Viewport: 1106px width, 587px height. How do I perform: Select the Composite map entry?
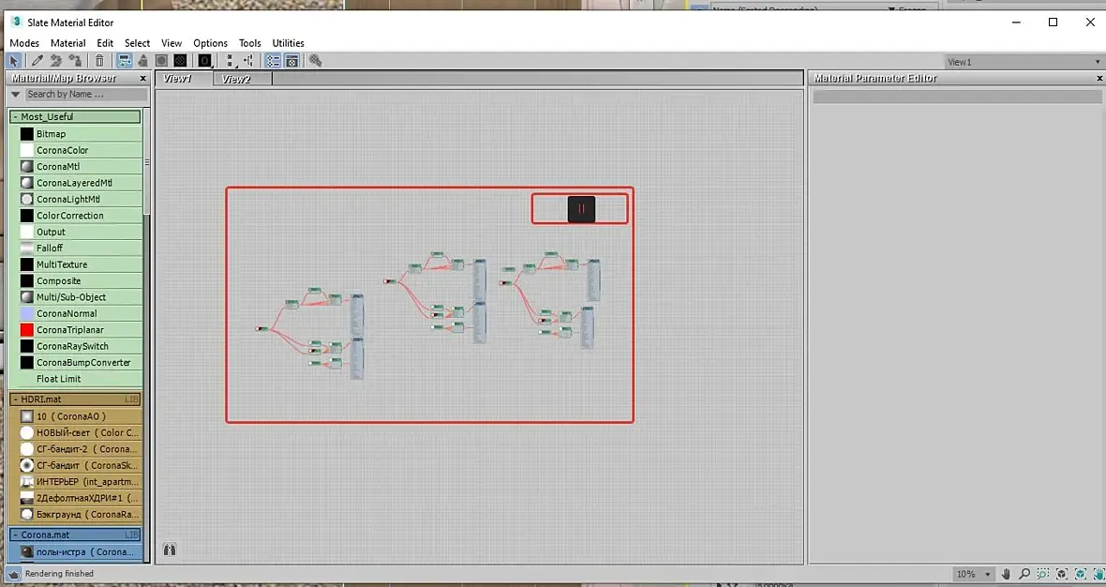tap(80, 280)
